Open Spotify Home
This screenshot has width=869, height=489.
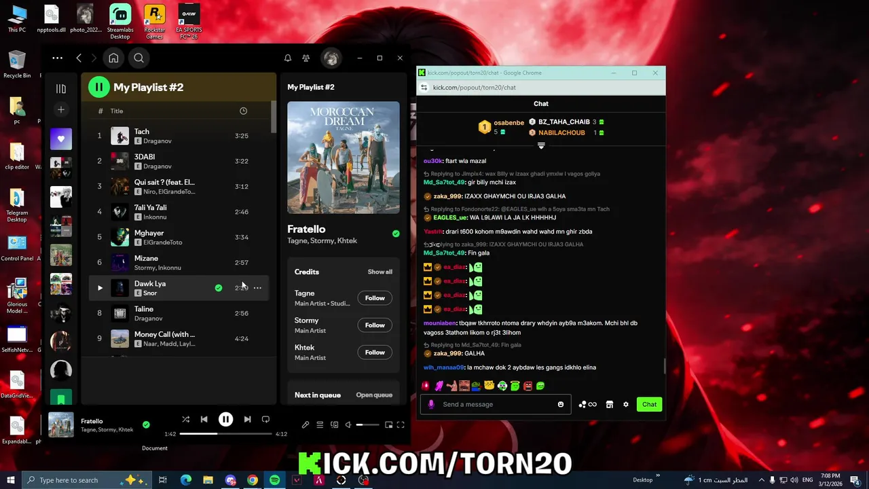113,58
